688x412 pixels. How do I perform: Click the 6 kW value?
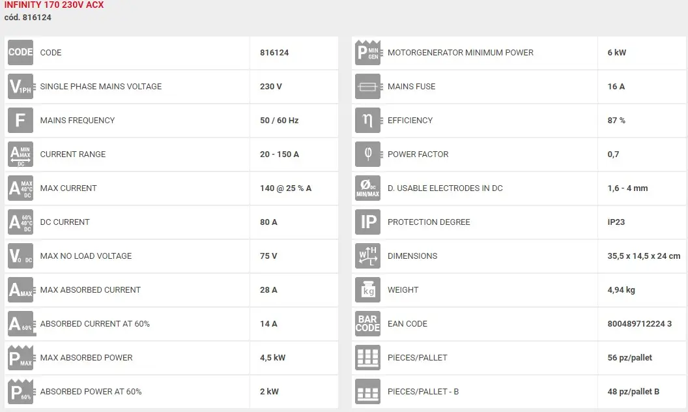pyautogui.click(x=617, y=53)
